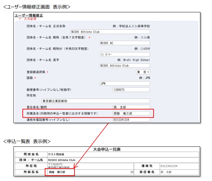The image size is (212, 181).
Task: Click the <申込一覧表 表示例> caption
Action: click(27, 141)
